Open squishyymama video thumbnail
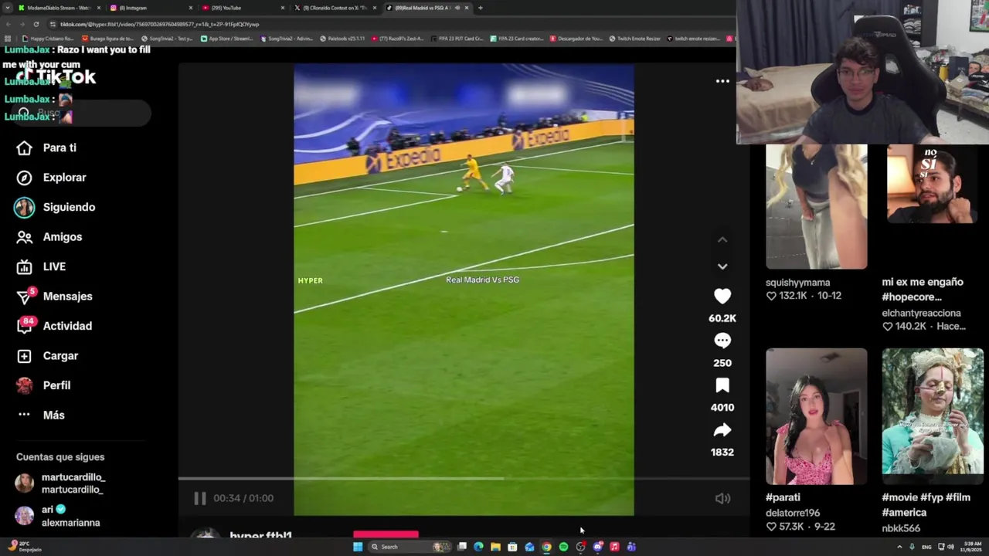The image size is (989, 556). tap(816, 206)
